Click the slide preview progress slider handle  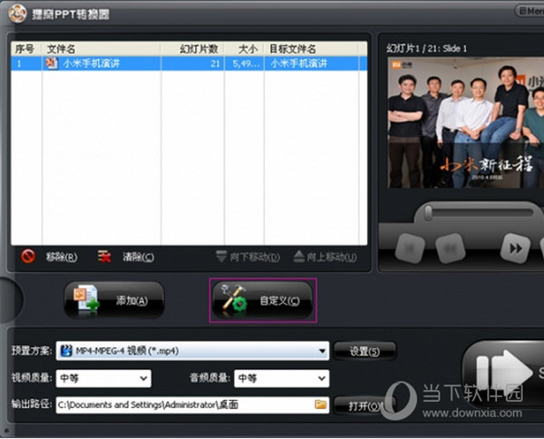point(428,212)
